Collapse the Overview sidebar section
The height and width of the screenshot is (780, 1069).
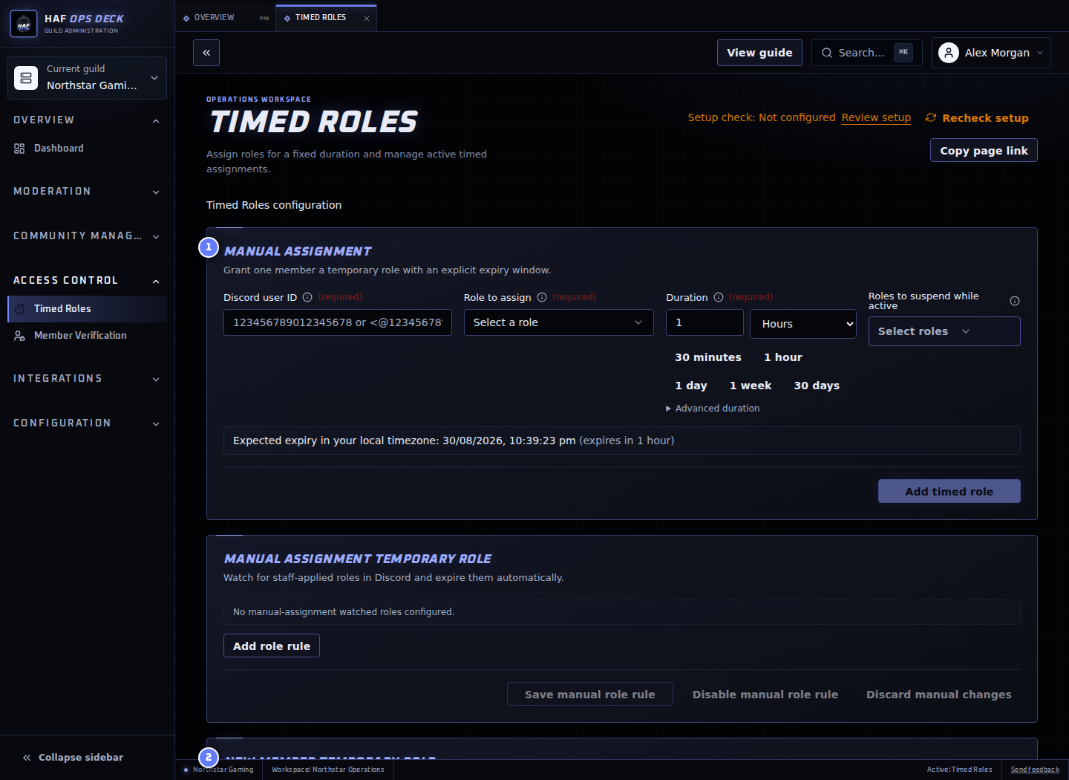[x=87, y=120]
